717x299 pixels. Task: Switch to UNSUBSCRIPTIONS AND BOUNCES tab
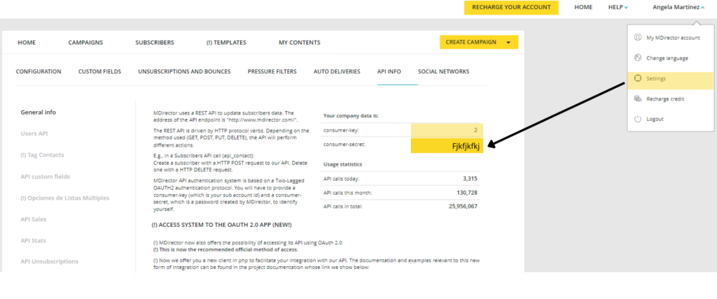184,72
